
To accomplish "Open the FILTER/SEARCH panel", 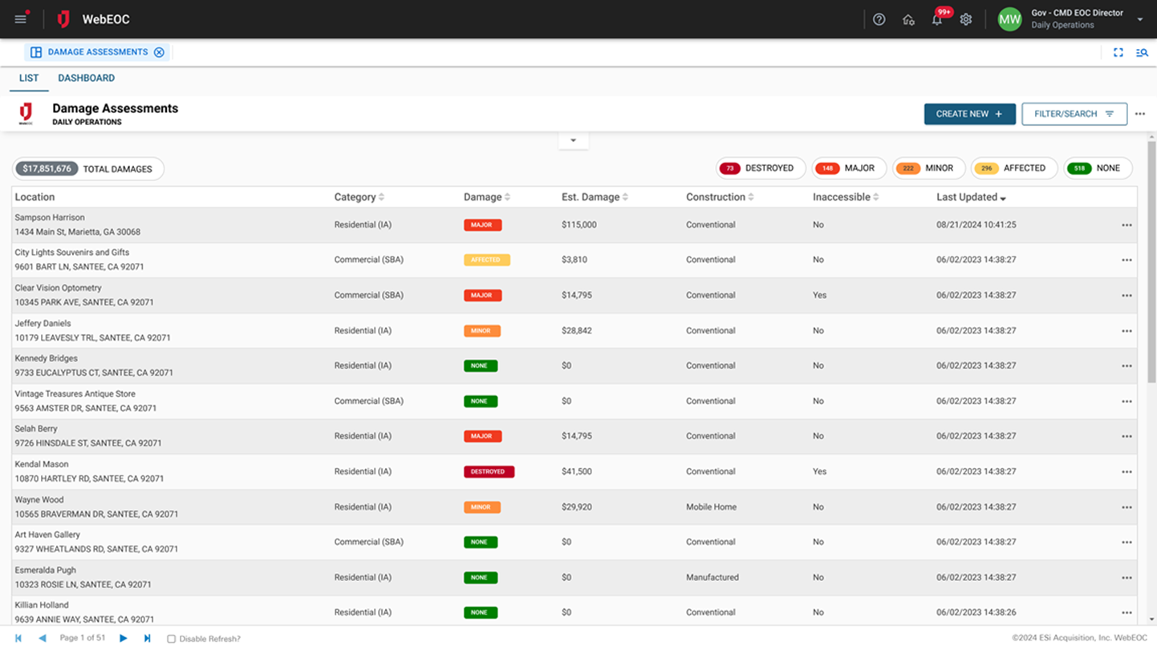I will tap(1074, 114).
